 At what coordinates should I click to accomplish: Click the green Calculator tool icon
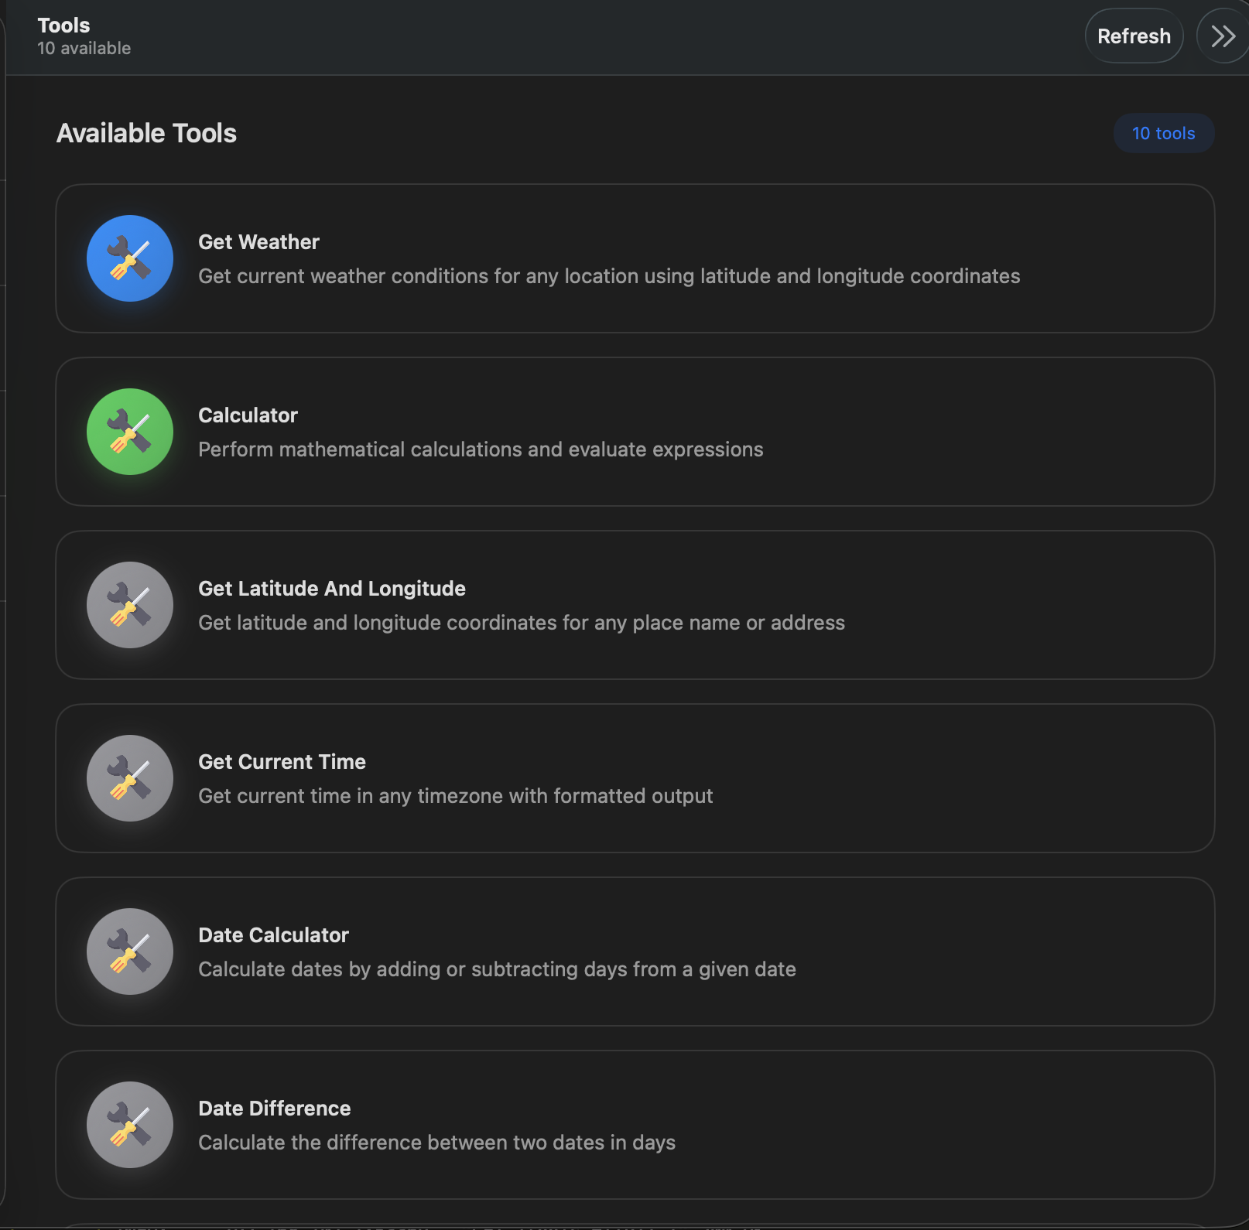point(129,432)
